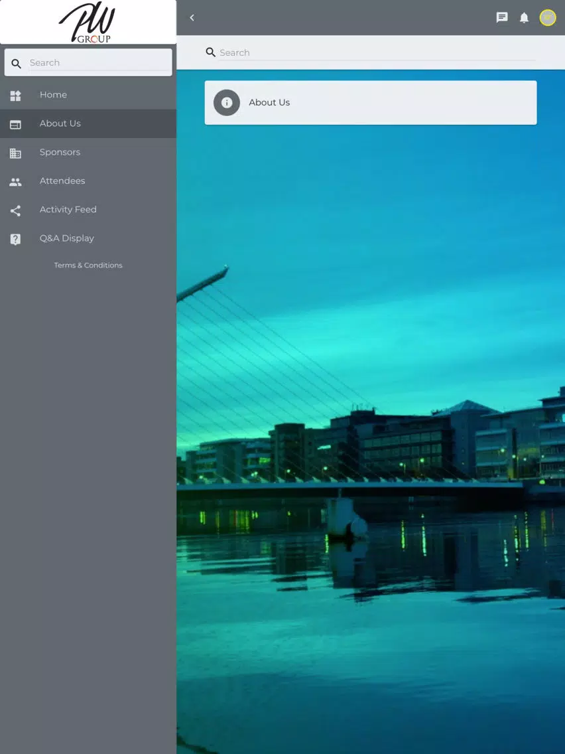Screen dimensions: 565x754
Task: Click the Sponsors building icon
Action: (x=15, y=153)
